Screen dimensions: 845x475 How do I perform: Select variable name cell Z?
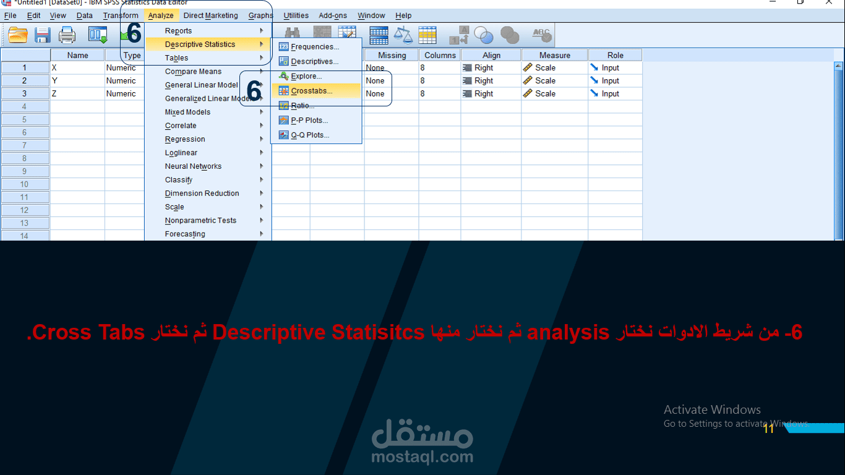[78, 94]
